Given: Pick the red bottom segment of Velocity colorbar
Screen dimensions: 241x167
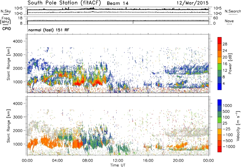Looking at the screenshot, I should pos(220,149).
